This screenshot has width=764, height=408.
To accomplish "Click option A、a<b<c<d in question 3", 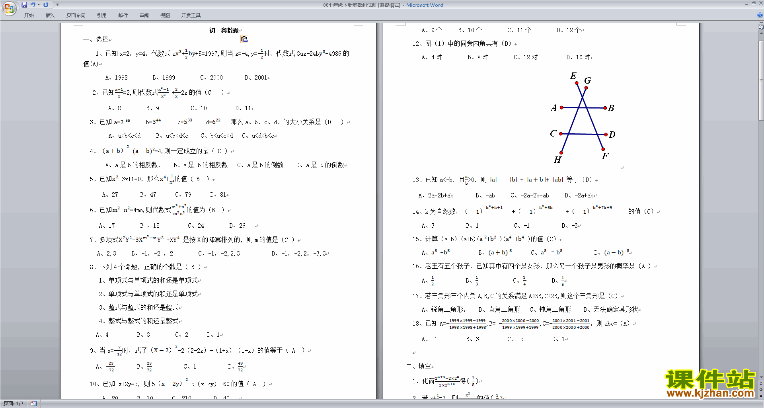I will tap(125, 136).
